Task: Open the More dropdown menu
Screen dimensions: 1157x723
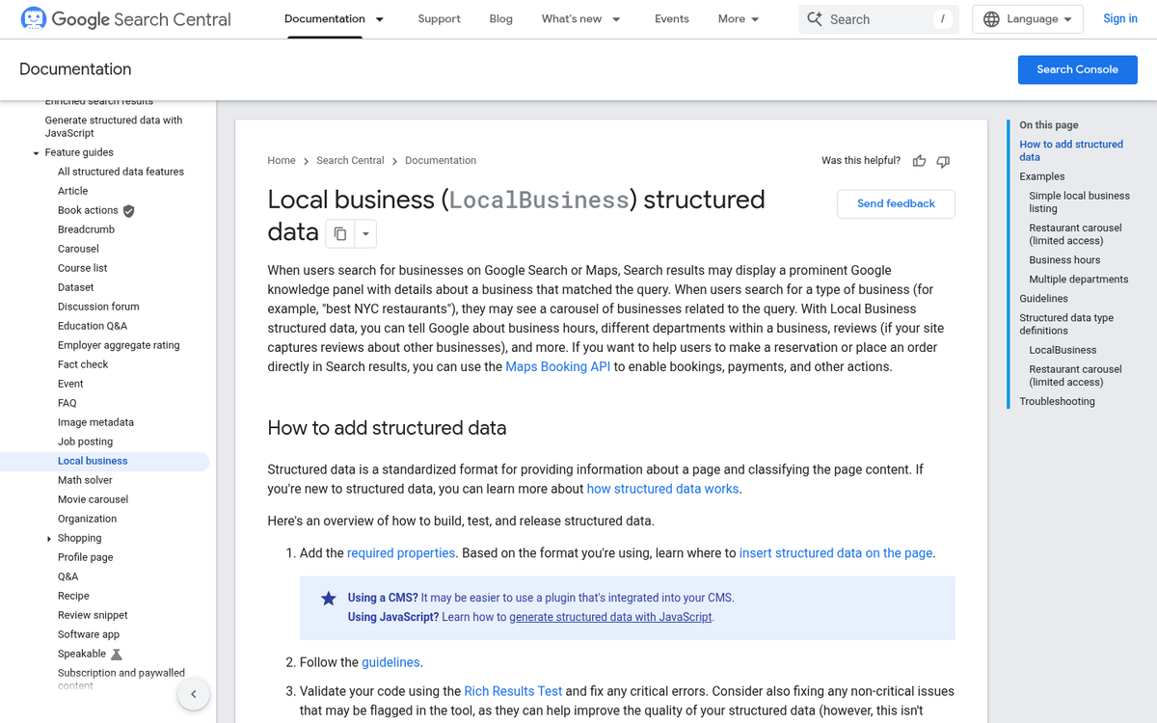Action: click(739, 19)
